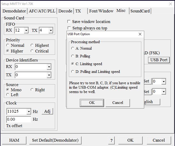Click the HAM default button

pos(14,140)
